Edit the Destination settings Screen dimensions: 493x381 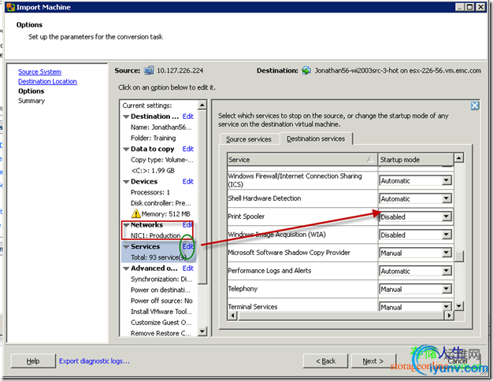click(x=187, y=117)
